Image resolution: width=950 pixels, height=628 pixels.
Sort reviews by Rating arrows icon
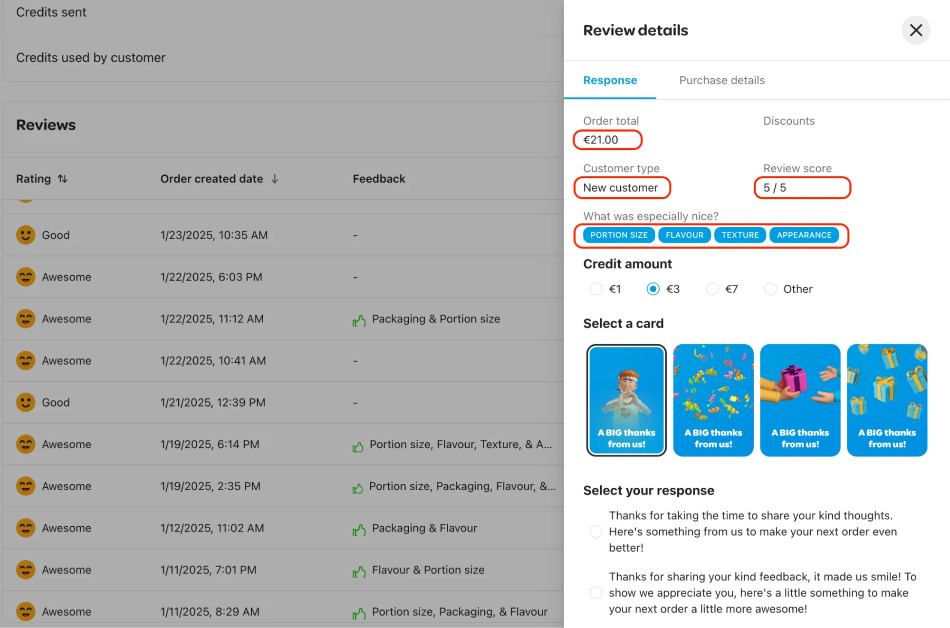[x=63, y=179]
